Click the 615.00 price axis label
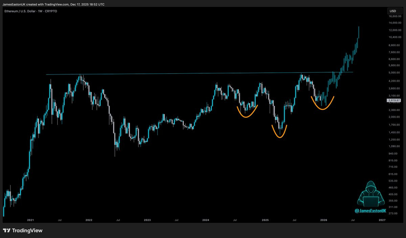The image size is (406, 238). (x=394, y=174)
